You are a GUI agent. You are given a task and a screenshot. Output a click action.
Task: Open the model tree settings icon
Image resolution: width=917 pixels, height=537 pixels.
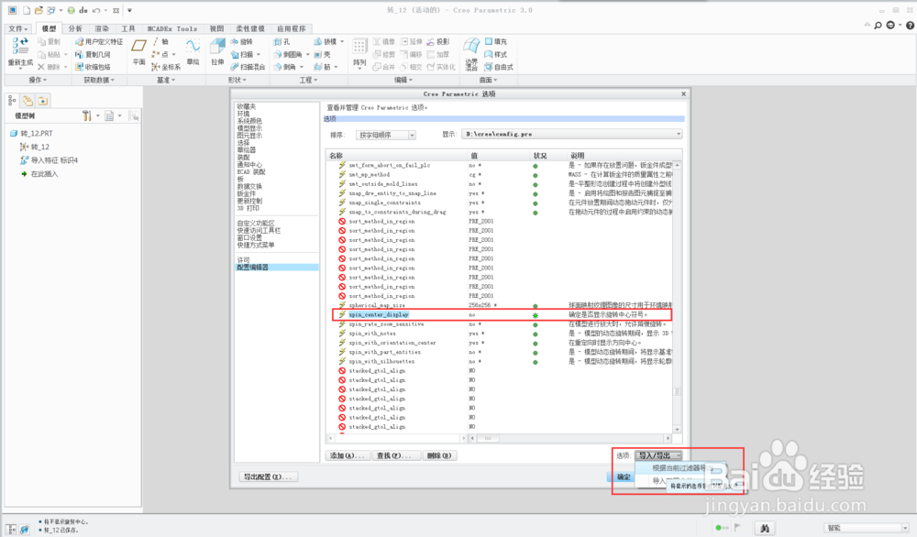point(87,115)
